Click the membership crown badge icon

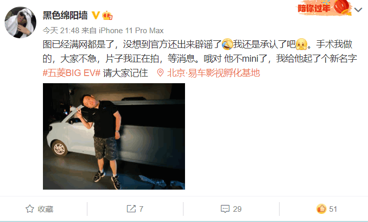click(107, 15)
